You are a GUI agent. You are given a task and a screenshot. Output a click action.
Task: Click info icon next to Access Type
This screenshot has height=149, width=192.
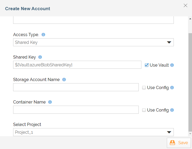pos(43,35)
